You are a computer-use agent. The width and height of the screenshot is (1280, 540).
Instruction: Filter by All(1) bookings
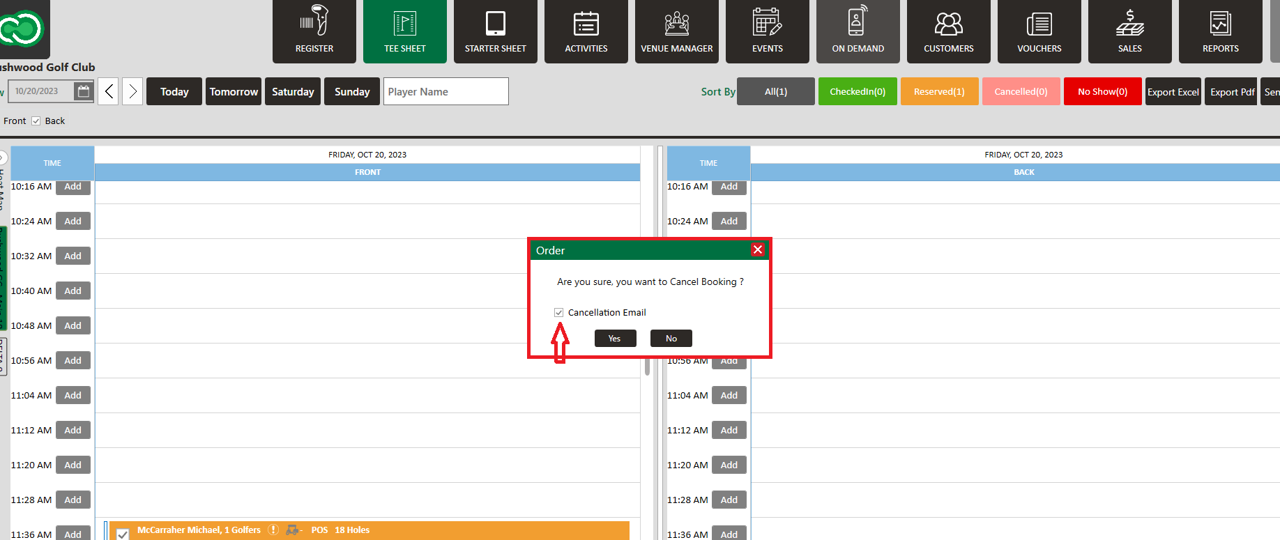click(776, 91)
